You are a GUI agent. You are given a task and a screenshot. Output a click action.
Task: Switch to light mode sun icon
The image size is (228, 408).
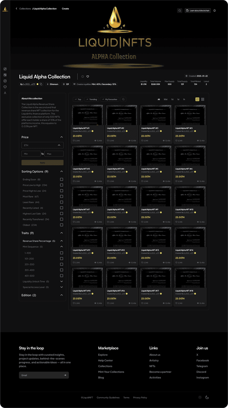[200, 397]
